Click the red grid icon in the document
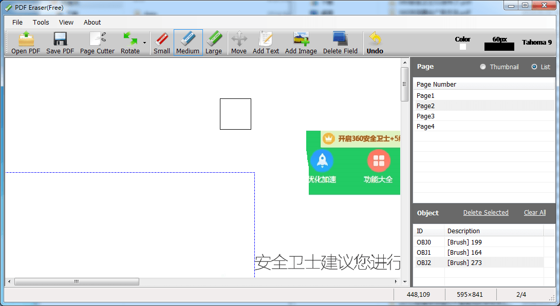The image size is (560, 306). tap(379, 160)
